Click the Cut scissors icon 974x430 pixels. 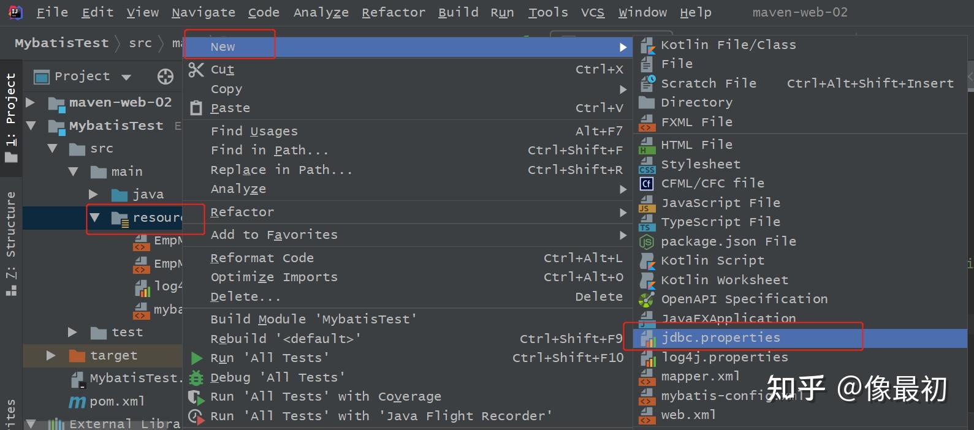click(196, 70)
